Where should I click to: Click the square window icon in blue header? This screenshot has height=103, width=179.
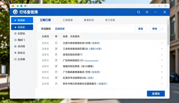click(x=147, y=12)
